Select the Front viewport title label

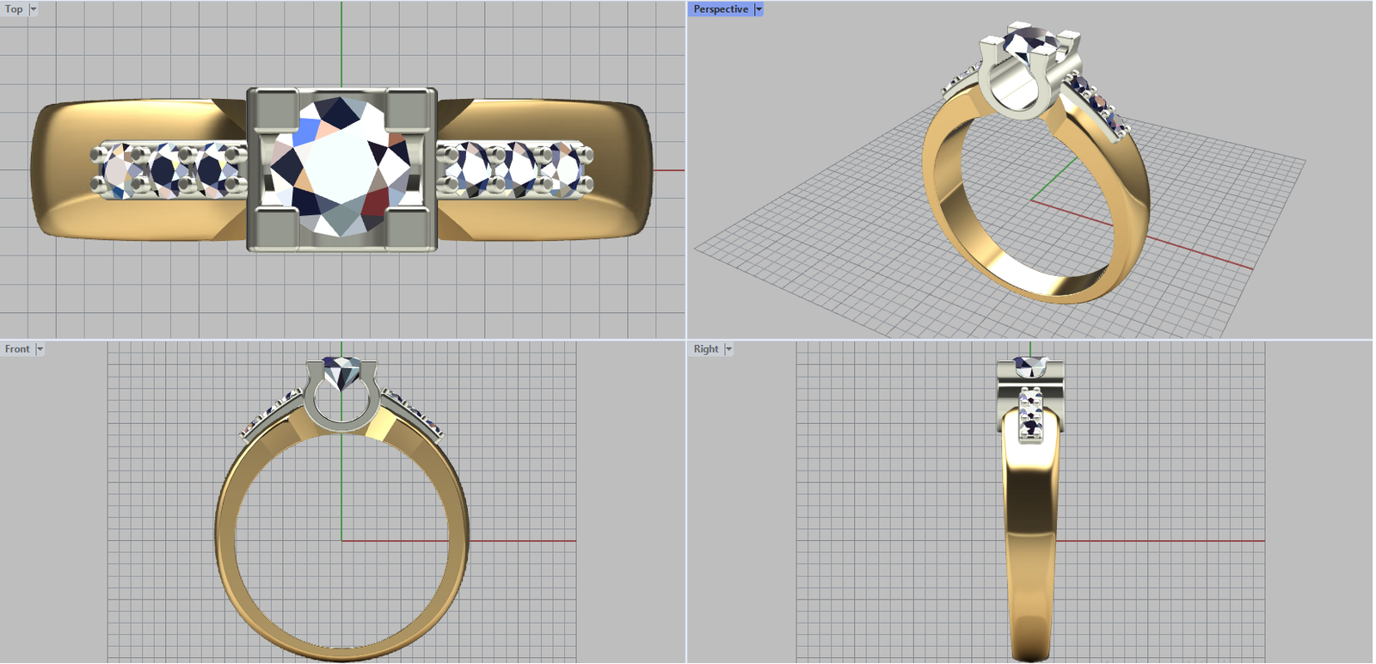pos(17,349)
